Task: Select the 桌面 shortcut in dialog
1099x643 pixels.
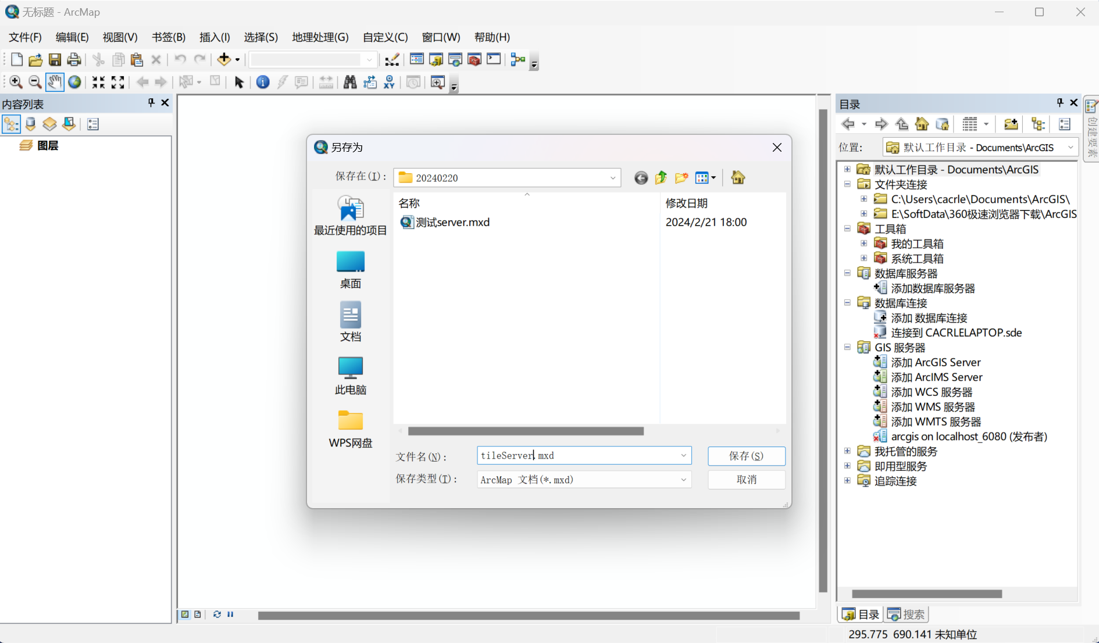Action: [x=351, y=270]
